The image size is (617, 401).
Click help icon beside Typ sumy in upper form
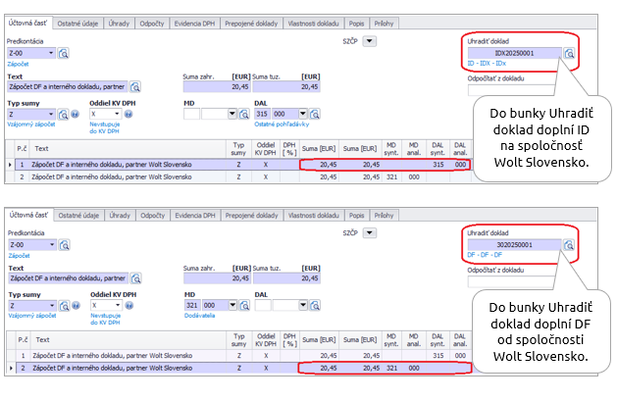(x=75, y=114)
